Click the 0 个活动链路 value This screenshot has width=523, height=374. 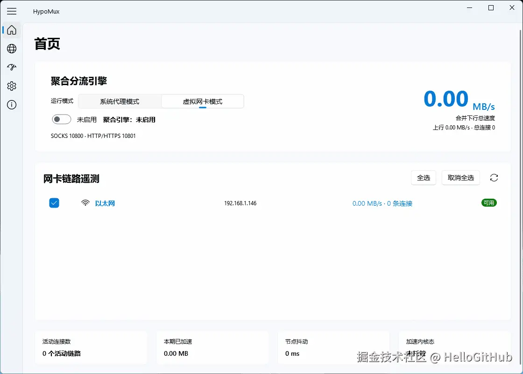tap(62, 353)
